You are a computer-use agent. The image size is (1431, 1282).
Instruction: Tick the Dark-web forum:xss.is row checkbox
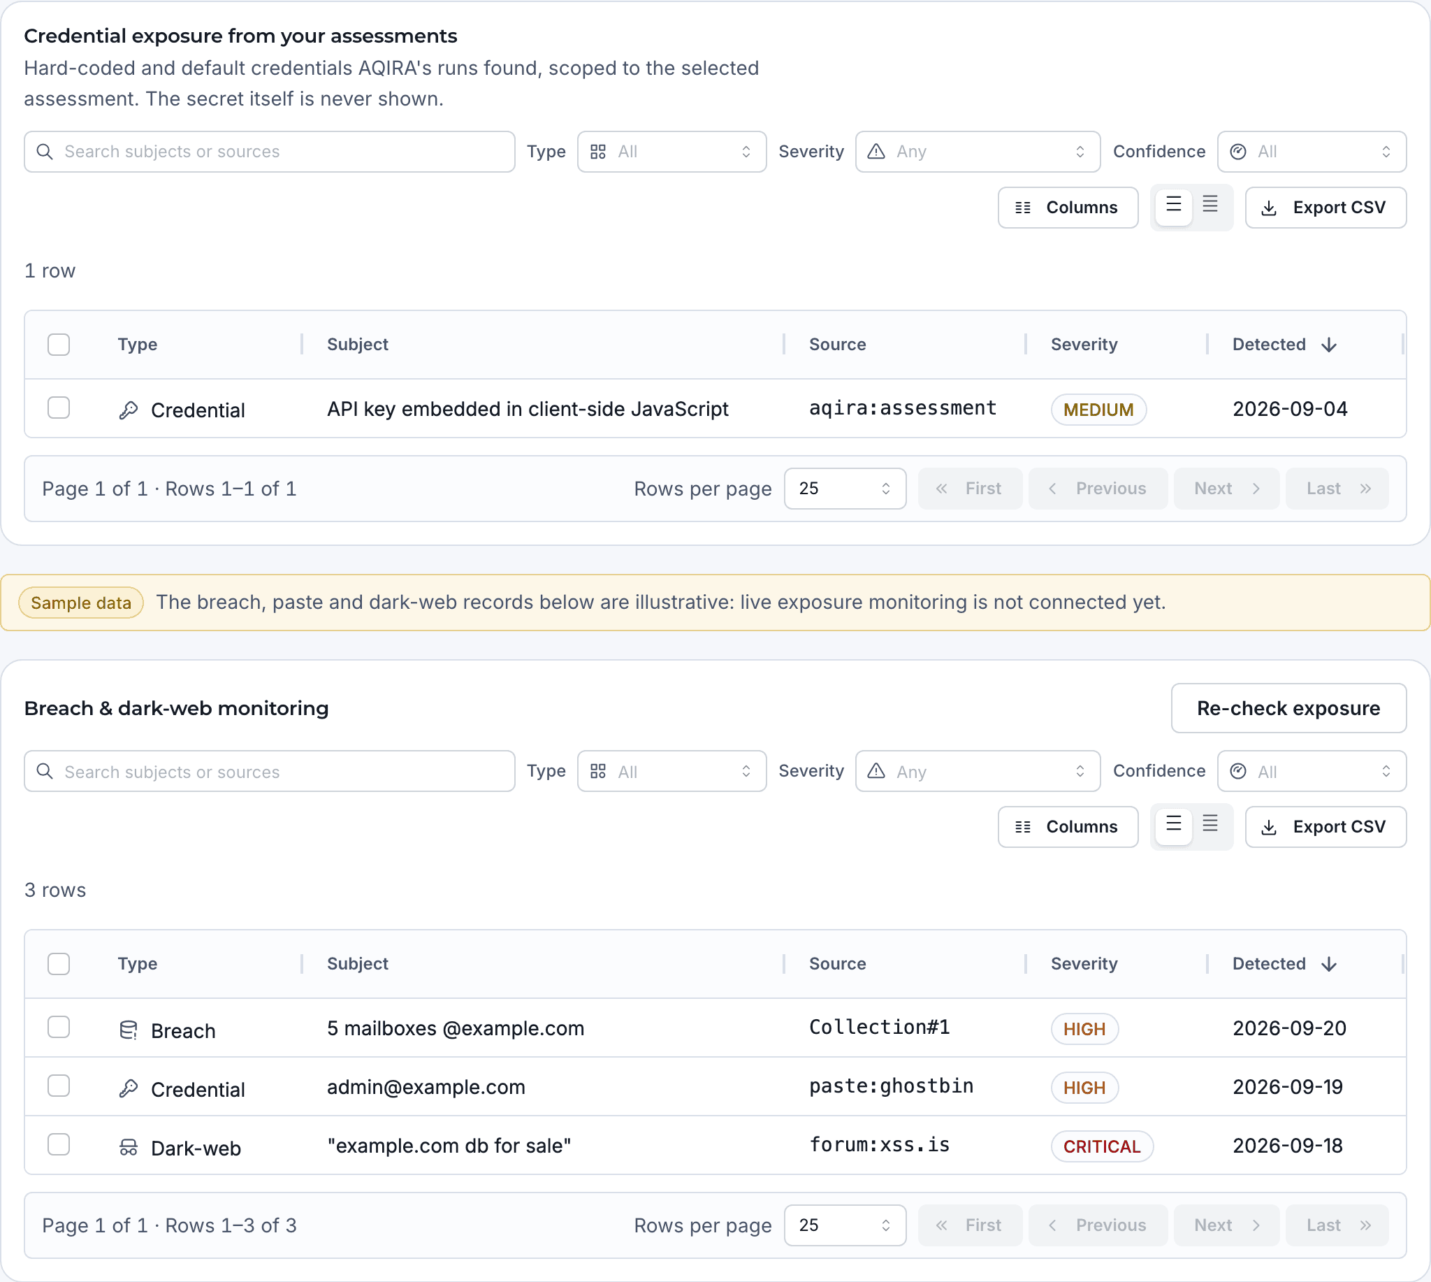tap(59, 1145)
